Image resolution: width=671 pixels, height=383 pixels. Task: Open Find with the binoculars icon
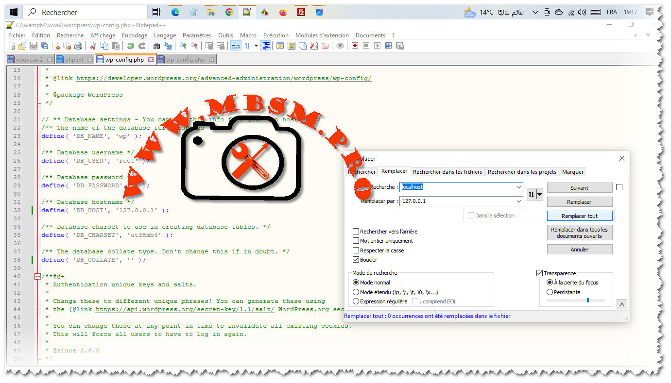point(156,46)
